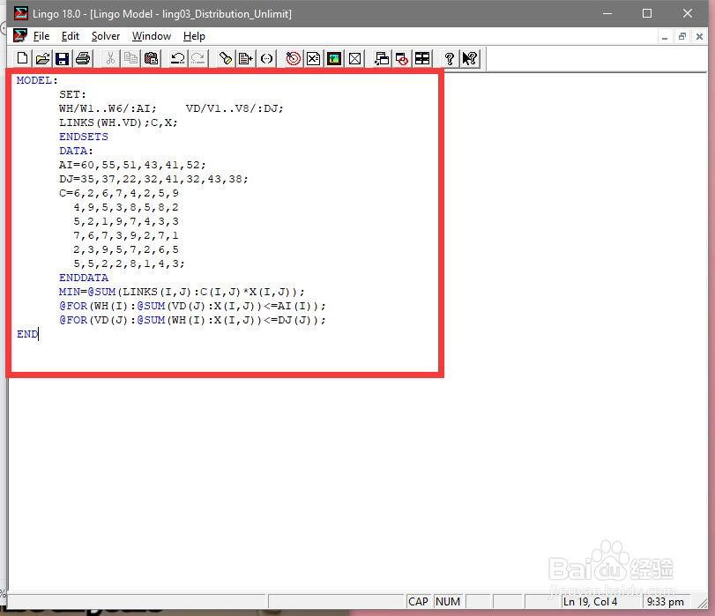The width and height of the screenshot is (715, 616).
Task: Print the model with printer icon
Action: click(x=83, y=58)
